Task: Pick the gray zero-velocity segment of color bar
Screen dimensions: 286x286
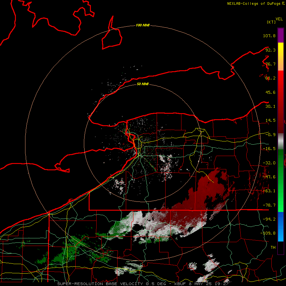Action: 281,141
